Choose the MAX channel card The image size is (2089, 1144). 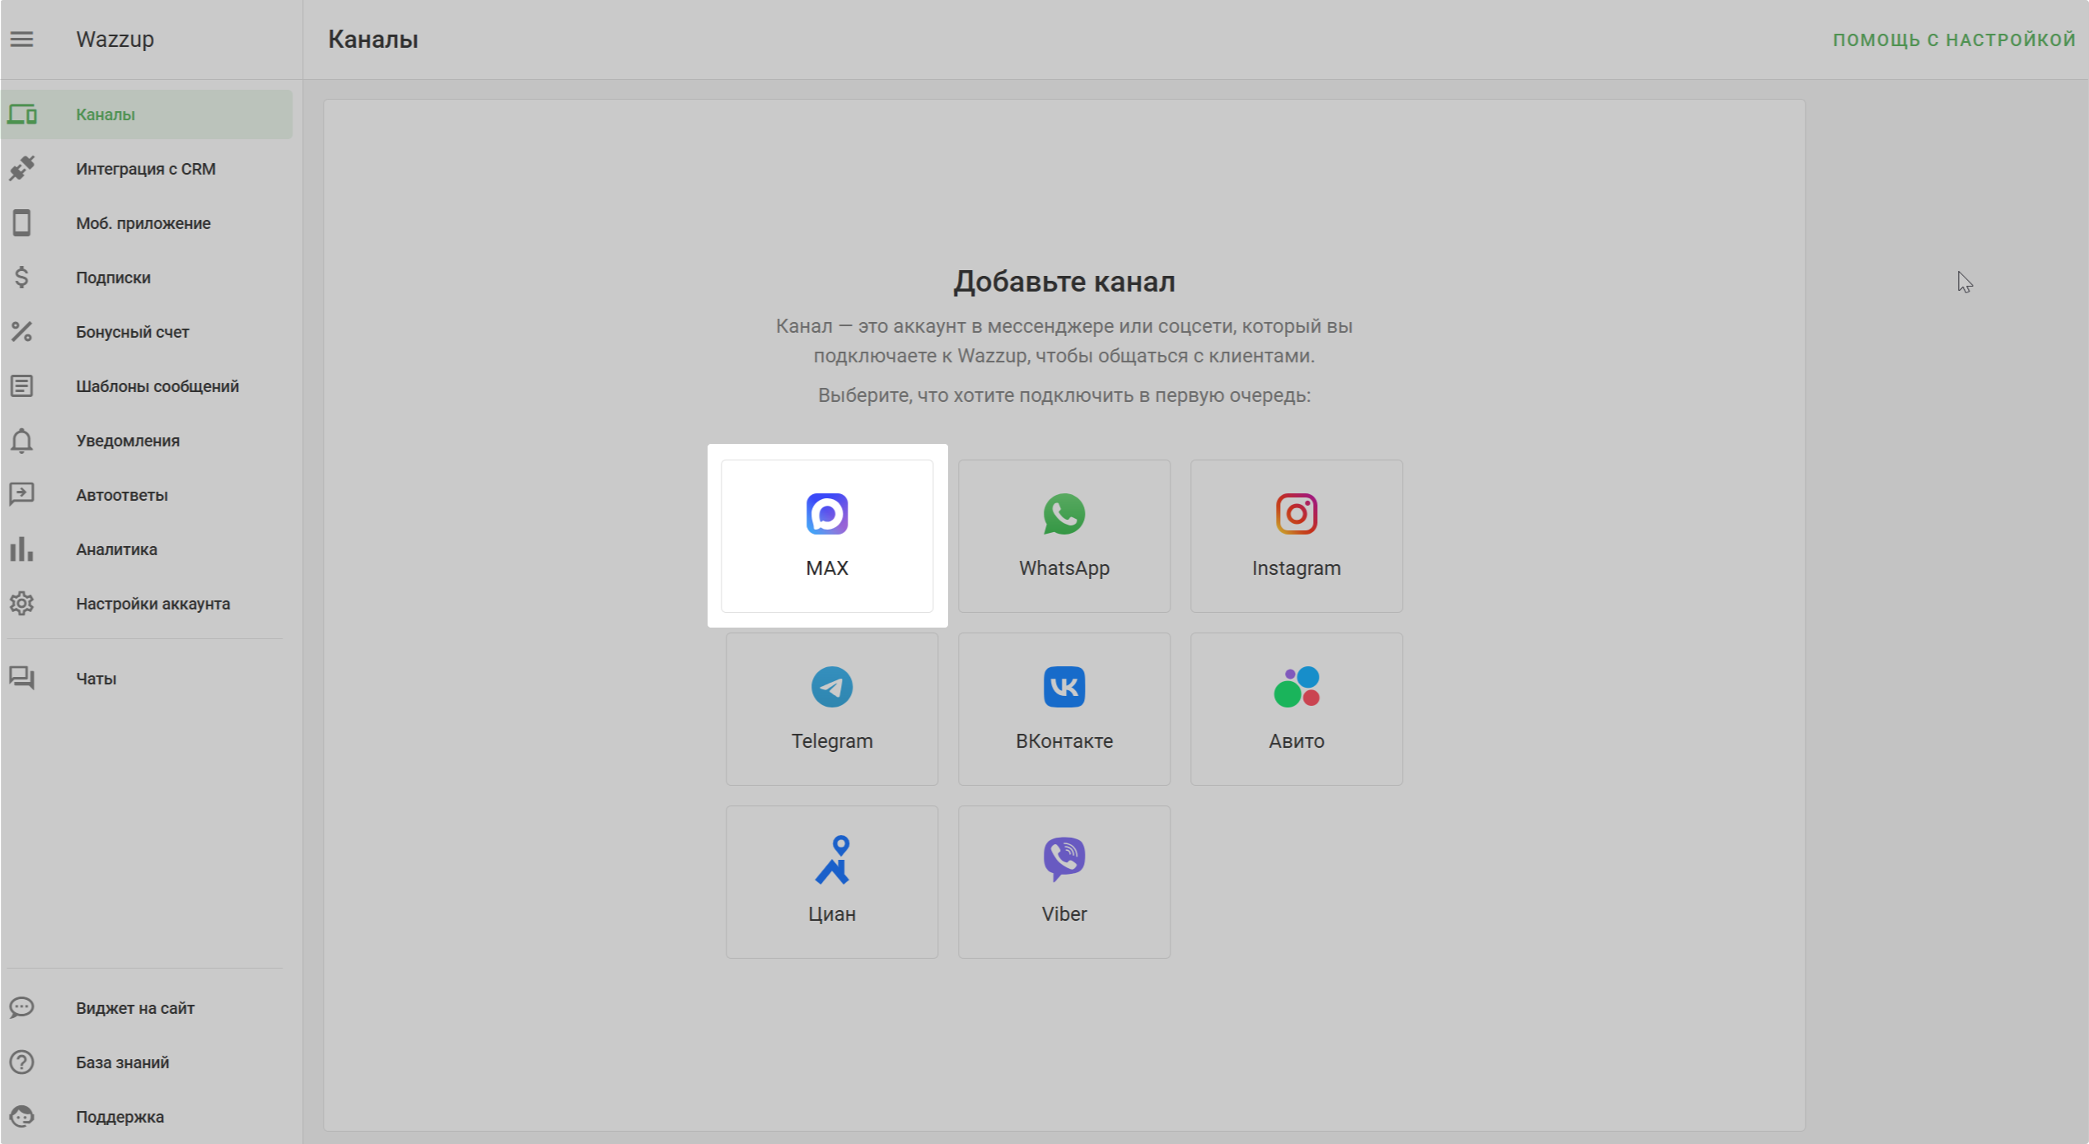pos(827,536)
